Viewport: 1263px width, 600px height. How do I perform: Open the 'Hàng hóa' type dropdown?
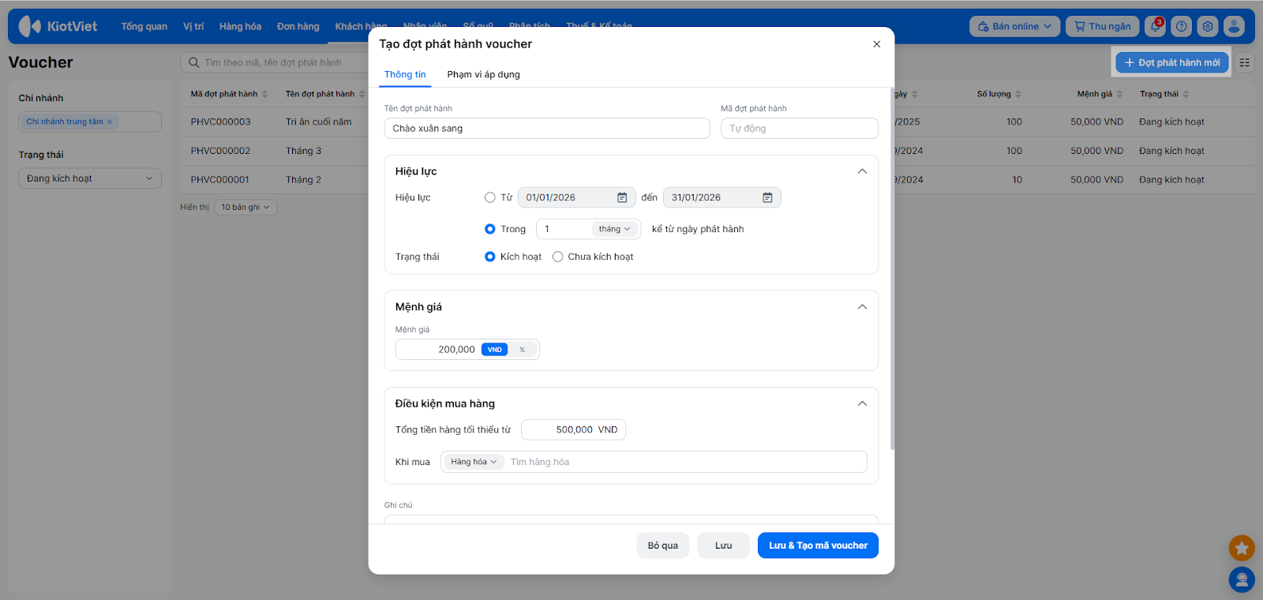click(474, 462)
